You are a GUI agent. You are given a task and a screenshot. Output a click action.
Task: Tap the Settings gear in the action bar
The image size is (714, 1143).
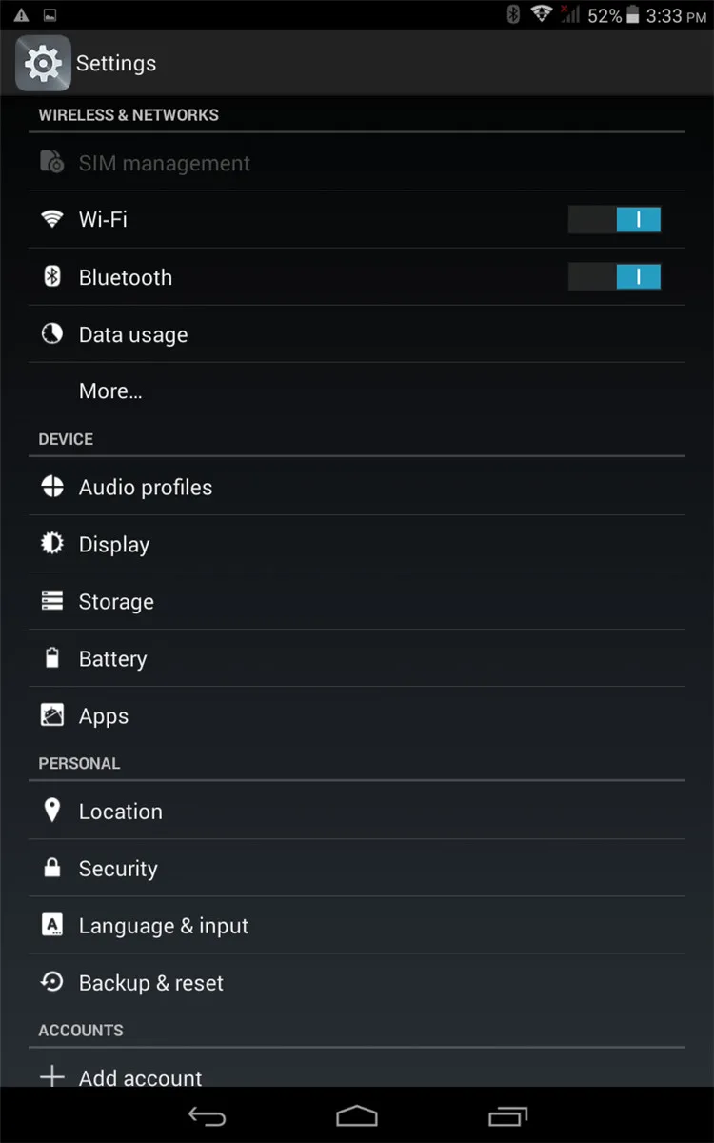(x=42, y=63)
